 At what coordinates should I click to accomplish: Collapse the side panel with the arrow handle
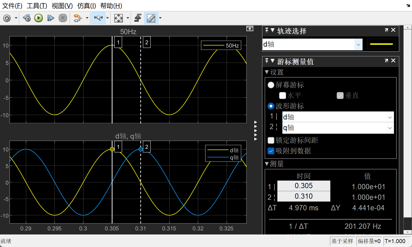[x=256, y=131]
